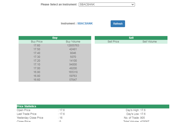Select the Buy Price column header
The width and height of the screenshot is (176, 122).
pos(37,42)
